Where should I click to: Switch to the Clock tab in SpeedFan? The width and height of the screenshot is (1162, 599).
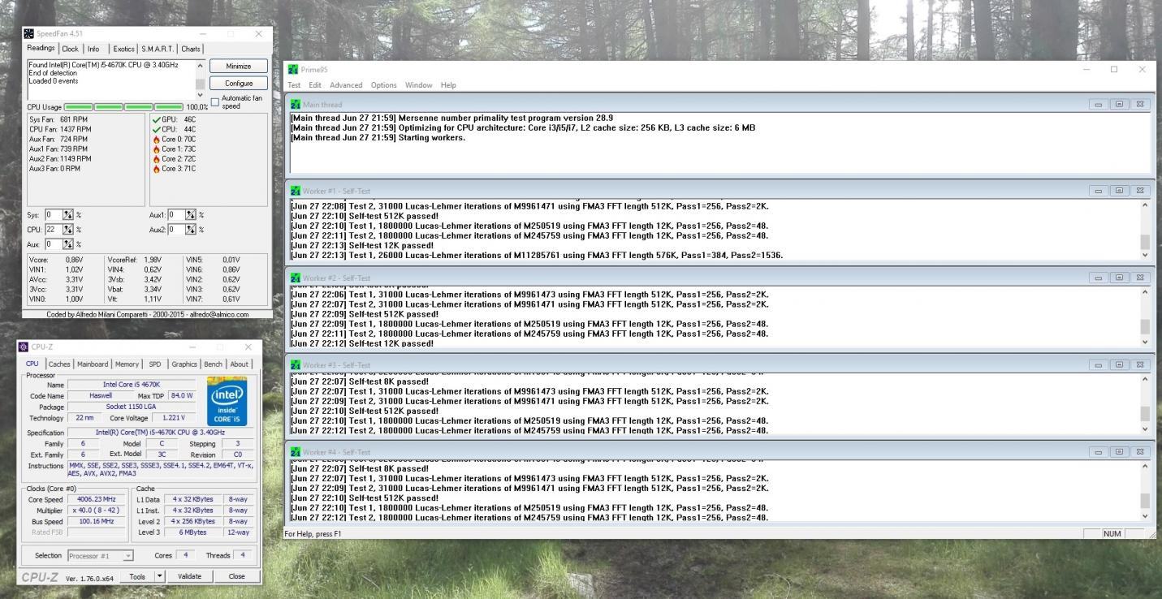click(71, 49)
